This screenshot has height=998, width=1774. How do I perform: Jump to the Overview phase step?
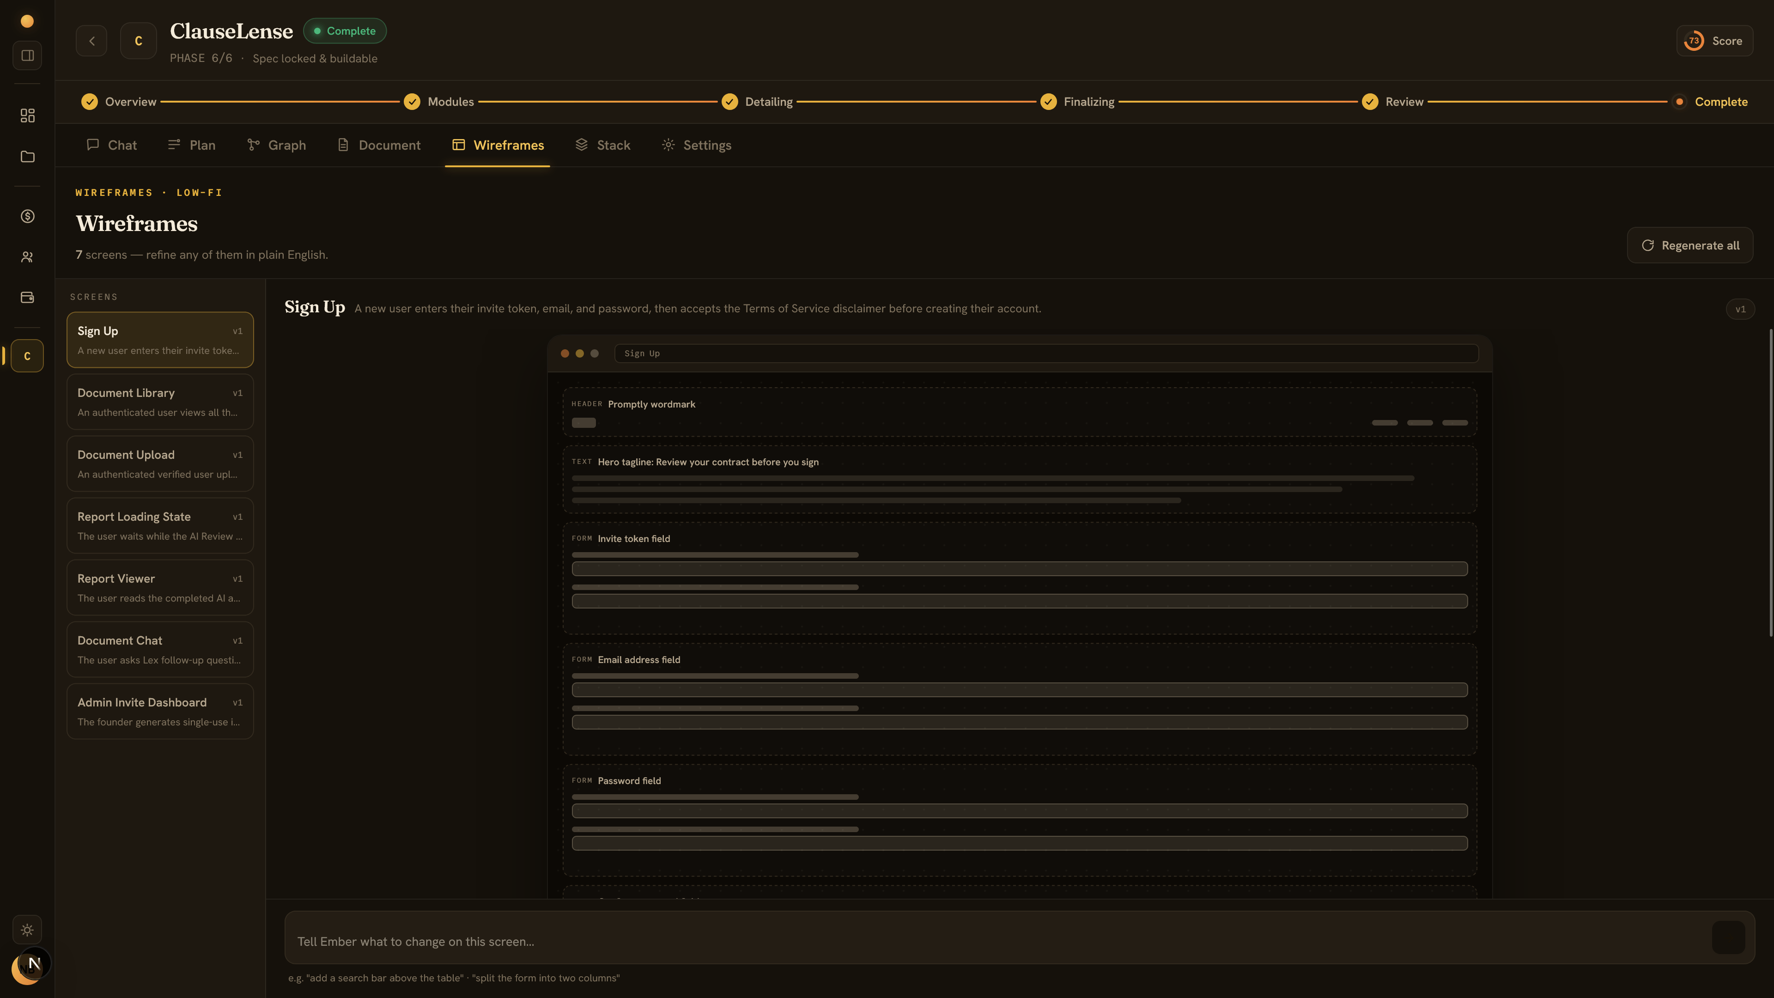coord(118,102)
